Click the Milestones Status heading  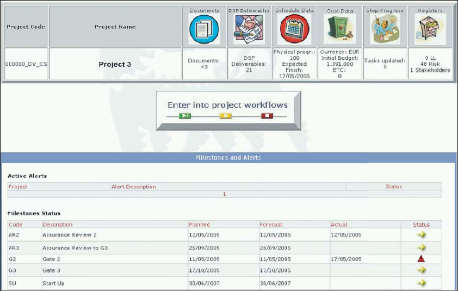point(34,213)
